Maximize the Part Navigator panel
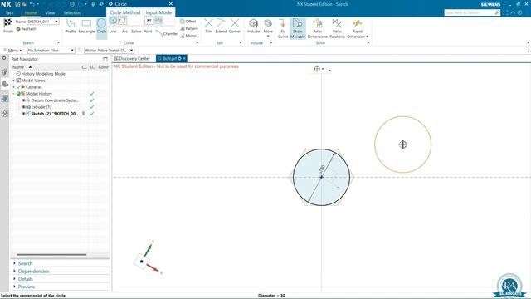Screen dimensions: 531x299 tap(105, 59)
